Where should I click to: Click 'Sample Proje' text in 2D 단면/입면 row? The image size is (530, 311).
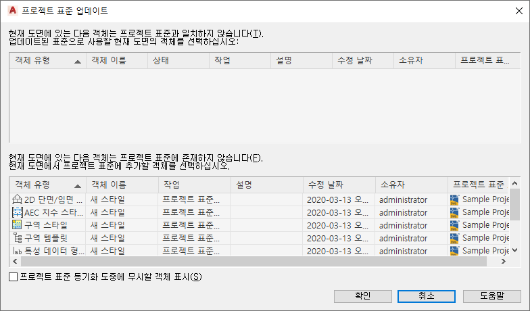(485, 199)
